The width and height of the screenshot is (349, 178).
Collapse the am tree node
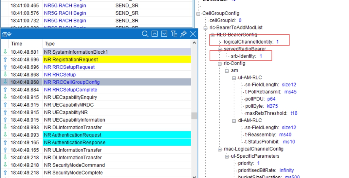click(227, 71)
